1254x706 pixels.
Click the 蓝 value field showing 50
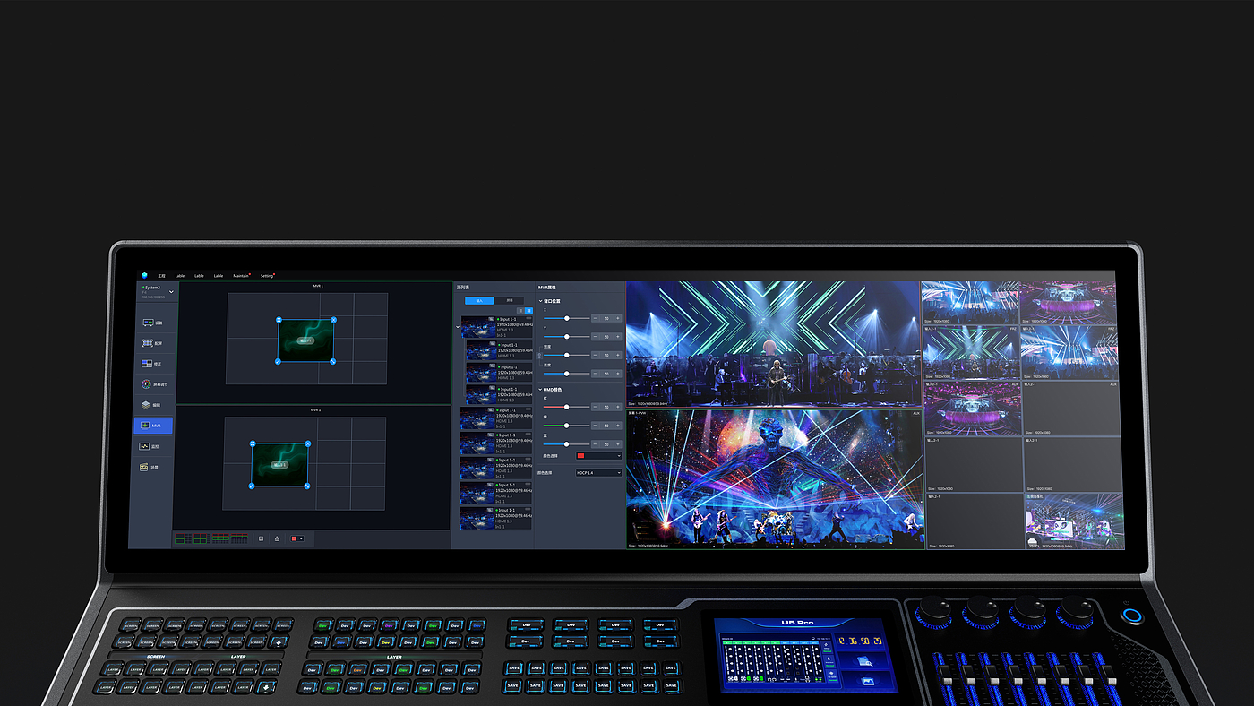pos(606,444)
